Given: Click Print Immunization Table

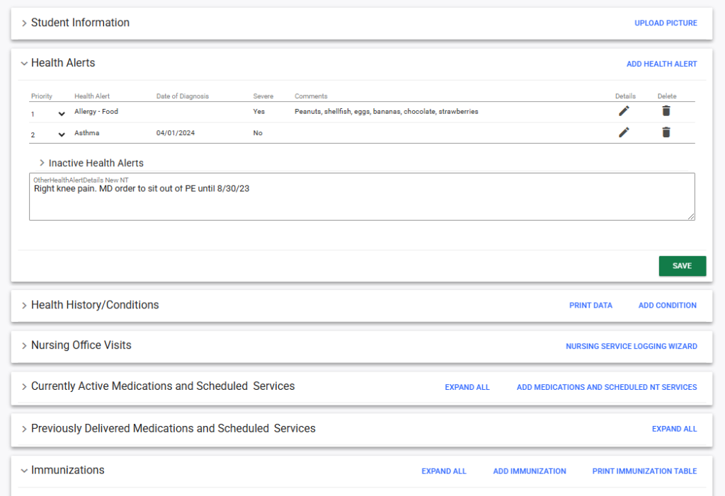Looking at the screenshot, I should (644, 471).
